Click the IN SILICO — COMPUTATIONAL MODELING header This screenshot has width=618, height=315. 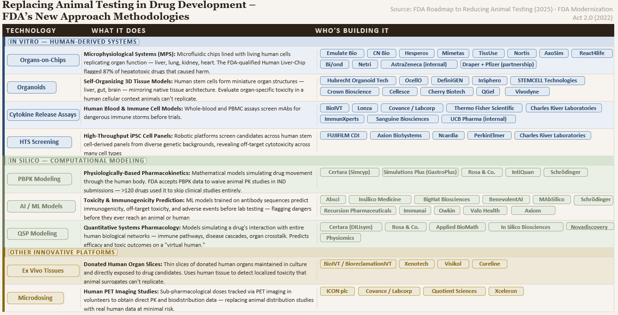[x=77, y=161]
